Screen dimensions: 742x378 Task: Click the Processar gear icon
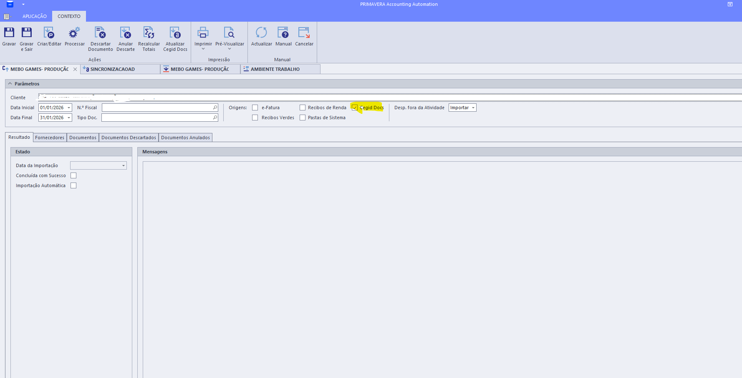tap(74, 33)
